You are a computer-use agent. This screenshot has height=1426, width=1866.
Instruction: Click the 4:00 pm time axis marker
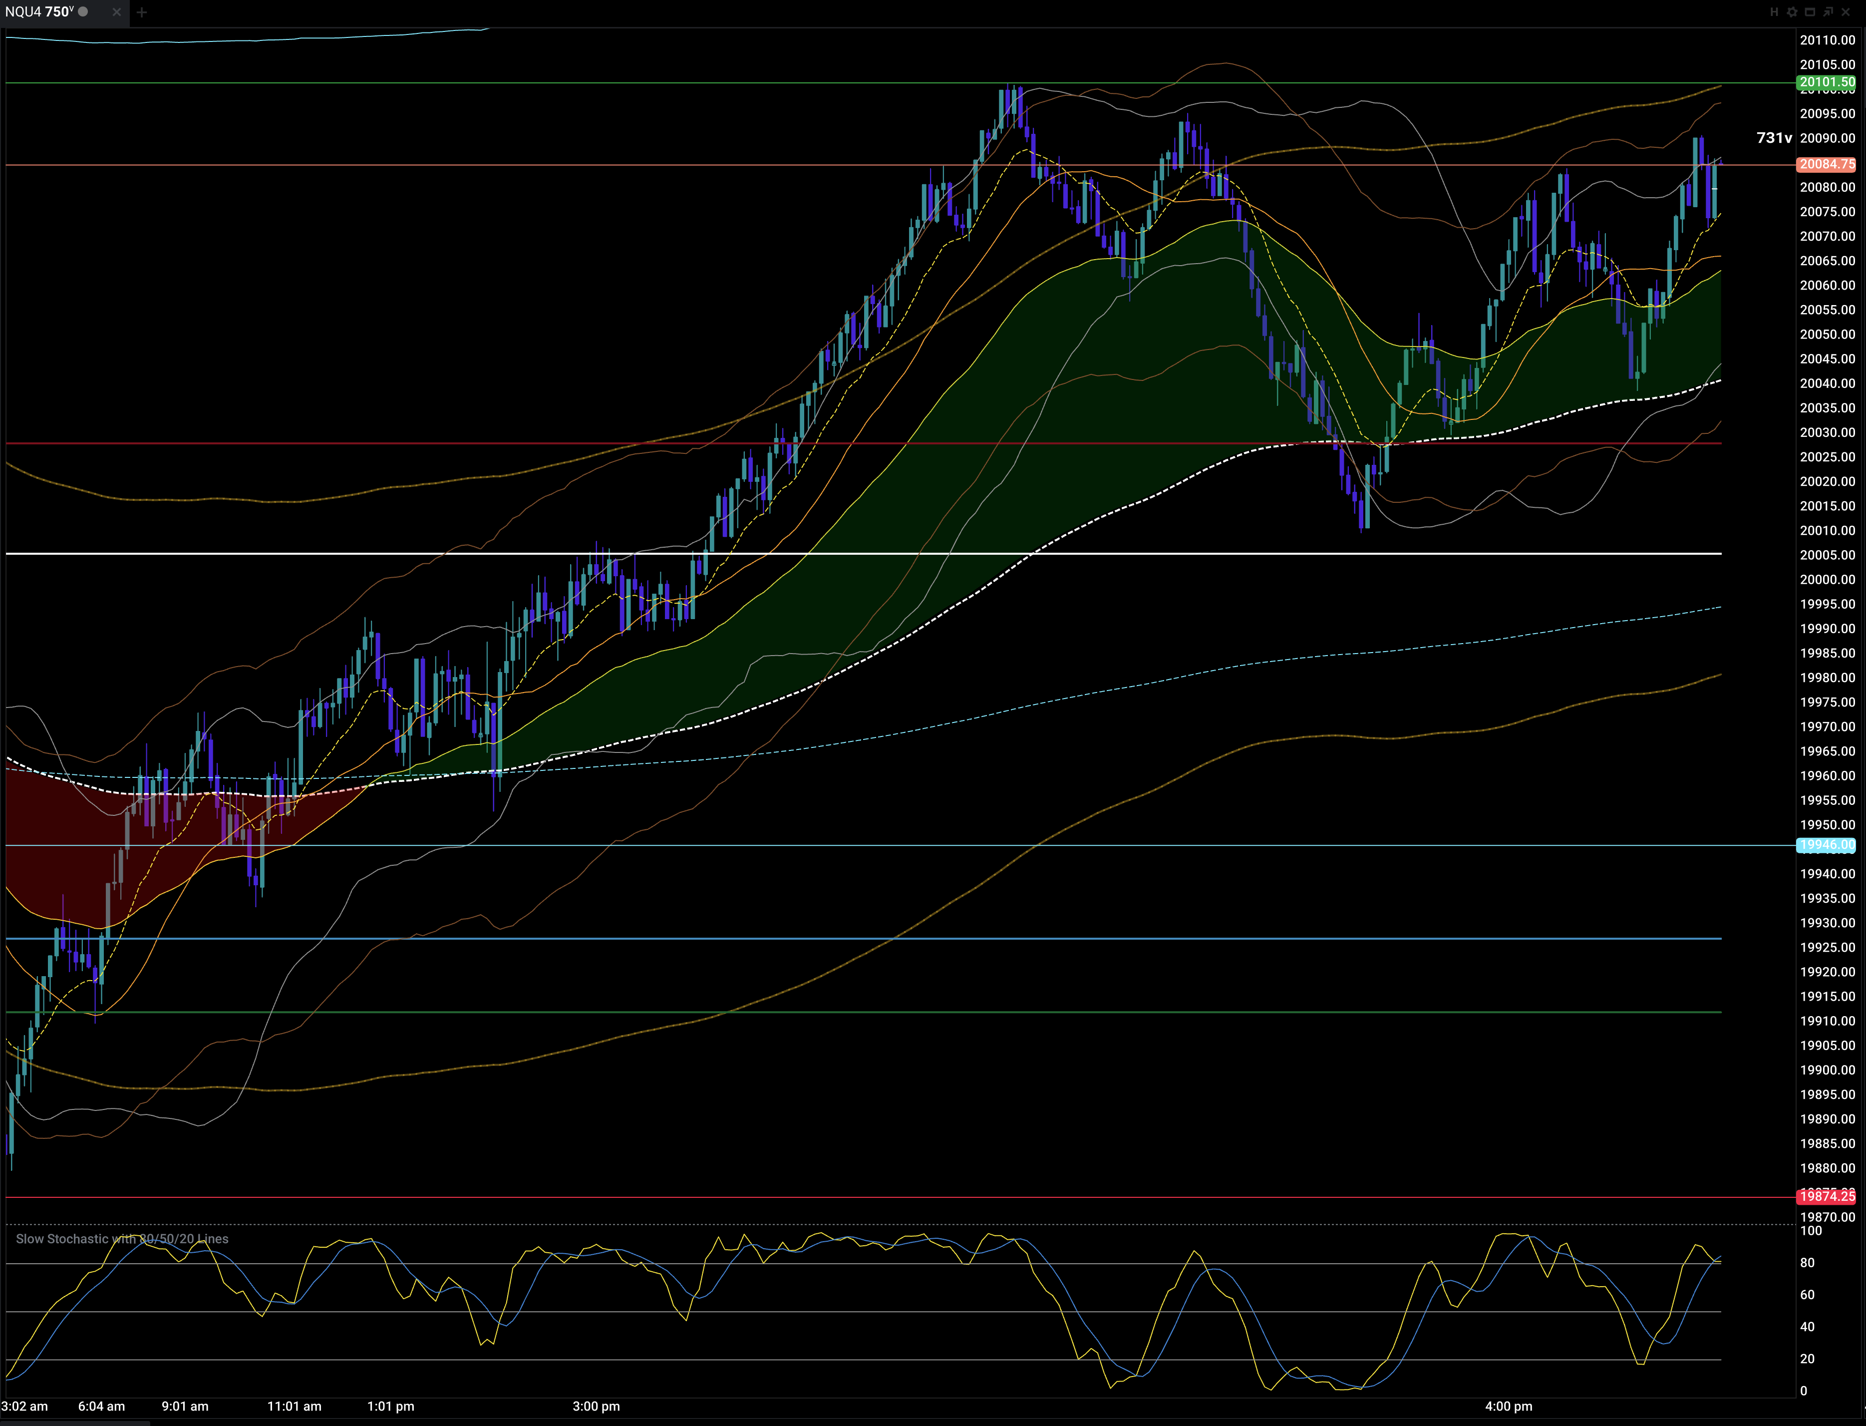point(1508,1407)
